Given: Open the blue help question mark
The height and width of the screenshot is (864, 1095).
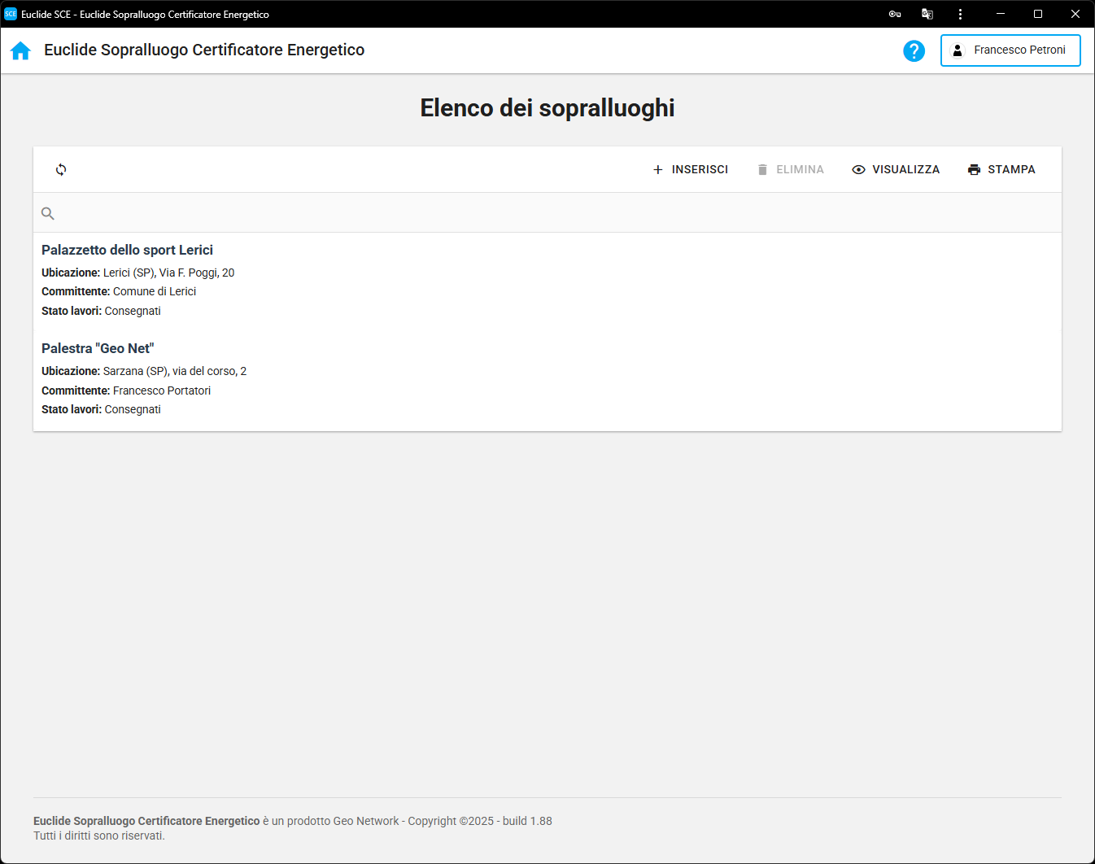Looking at the screenshot, I should [914, 50].
